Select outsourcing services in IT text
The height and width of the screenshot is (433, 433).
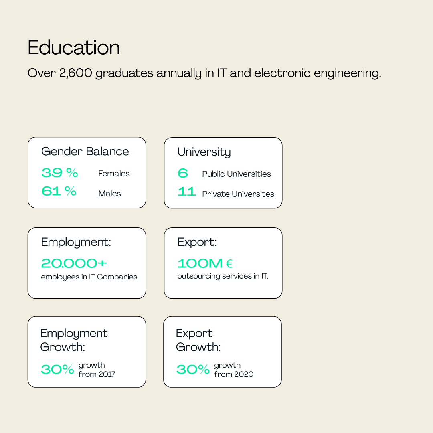click(x=223, y=276)
